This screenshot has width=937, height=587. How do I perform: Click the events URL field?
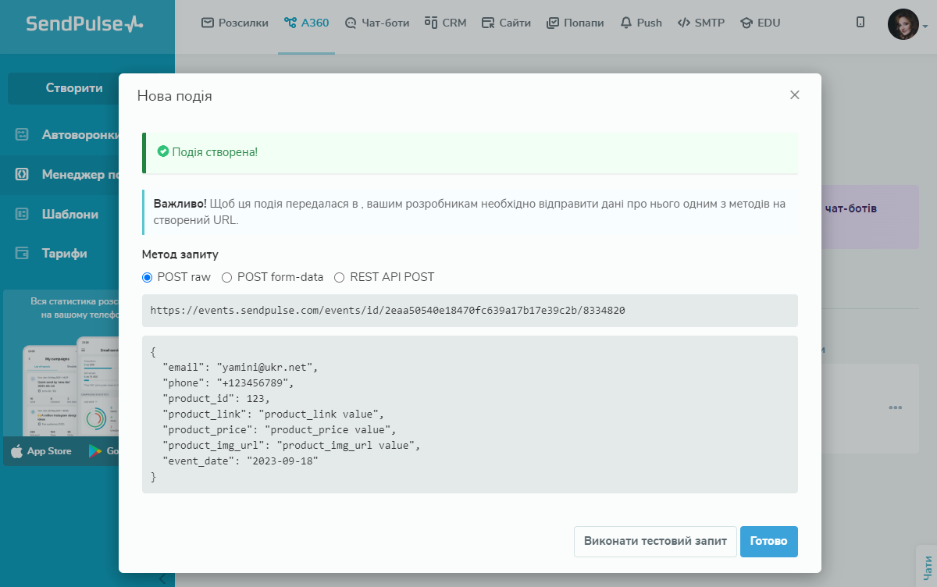coord(469,311)
